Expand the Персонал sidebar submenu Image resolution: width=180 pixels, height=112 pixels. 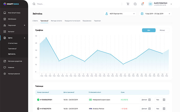(24, 25)
